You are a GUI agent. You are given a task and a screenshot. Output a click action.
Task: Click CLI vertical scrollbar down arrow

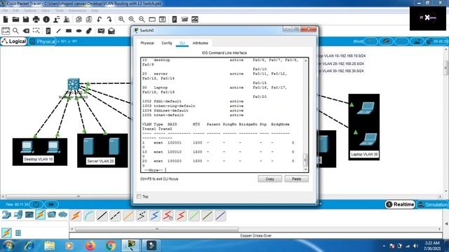tap(306, 169)
